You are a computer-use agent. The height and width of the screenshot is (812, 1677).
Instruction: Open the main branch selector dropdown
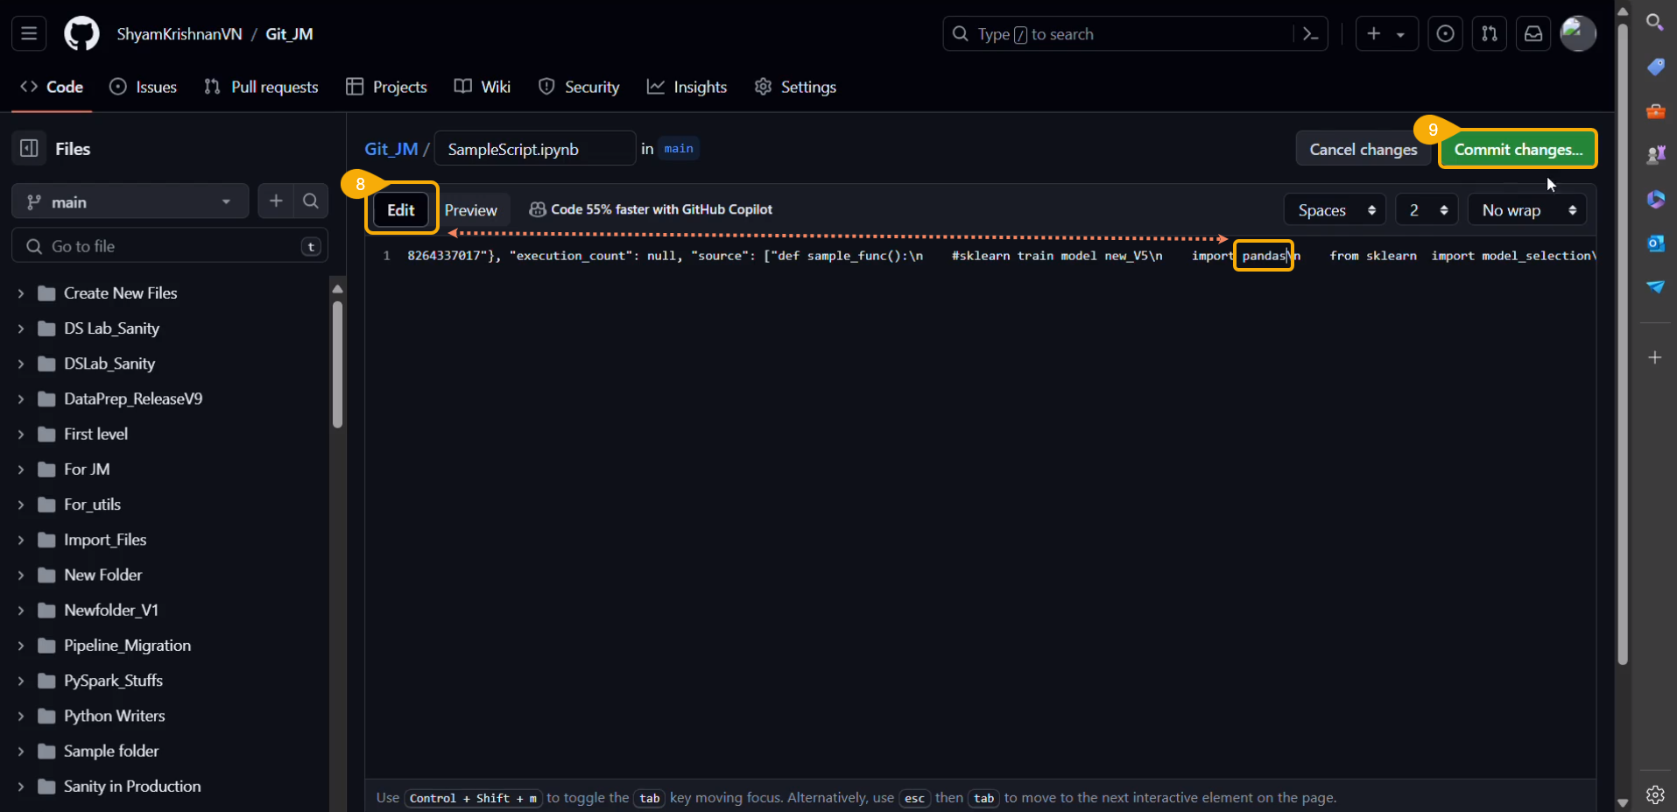(130, 202)
